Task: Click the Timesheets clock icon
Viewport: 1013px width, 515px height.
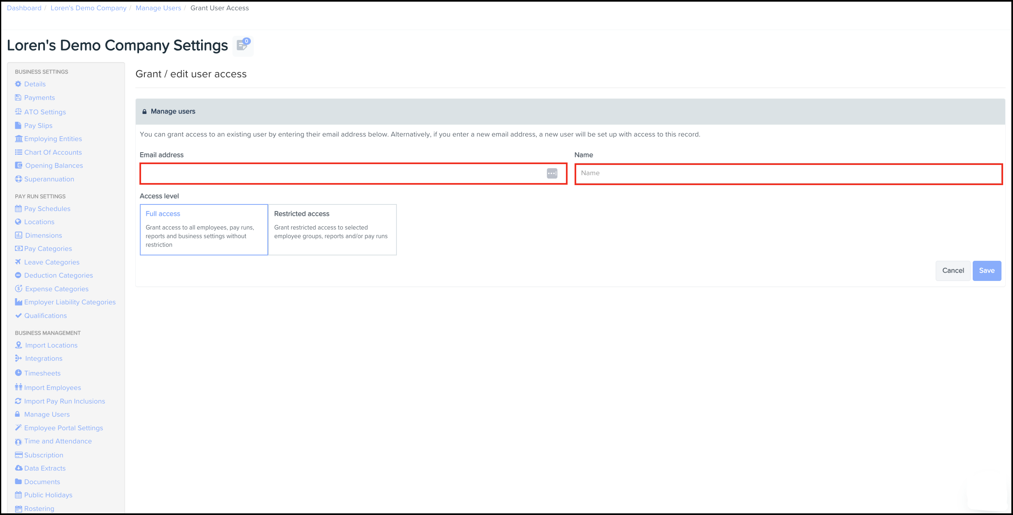Action: coord(18,373)
